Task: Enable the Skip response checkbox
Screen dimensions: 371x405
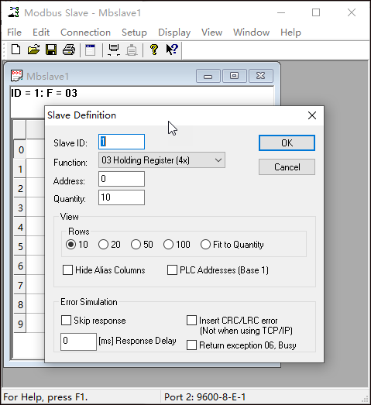Action: point(66,321)
